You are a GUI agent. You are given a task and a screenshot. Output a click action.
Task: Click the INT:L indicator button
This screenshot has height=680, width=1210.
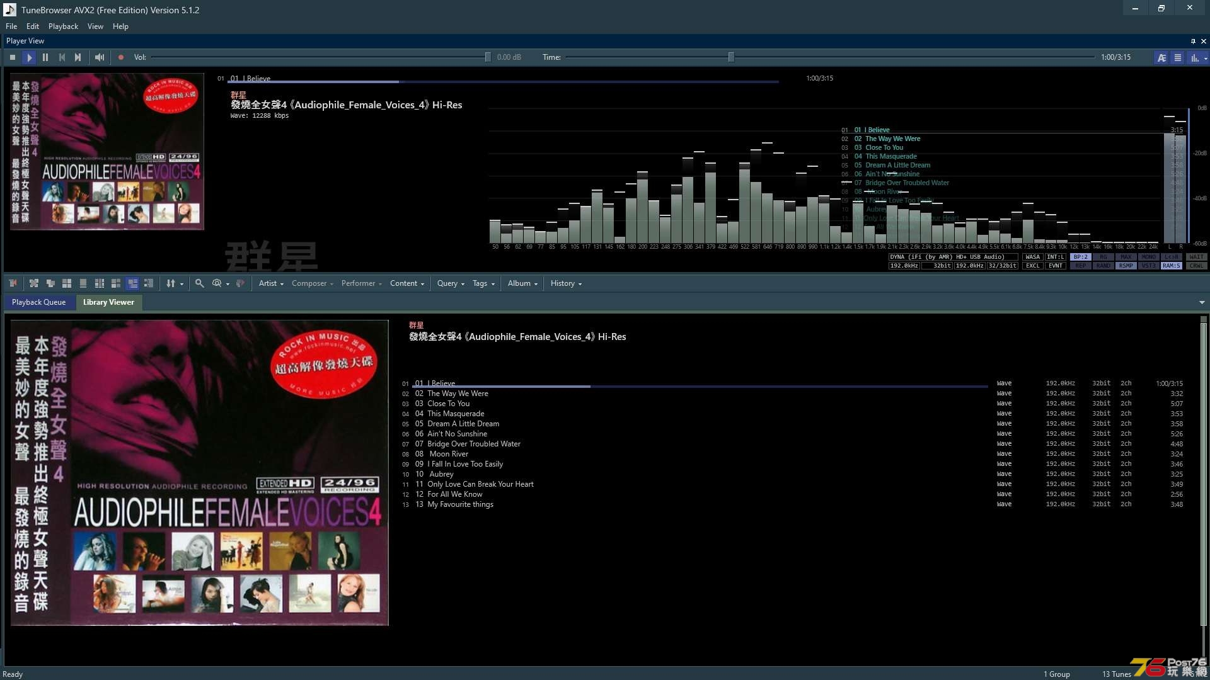1056,257
